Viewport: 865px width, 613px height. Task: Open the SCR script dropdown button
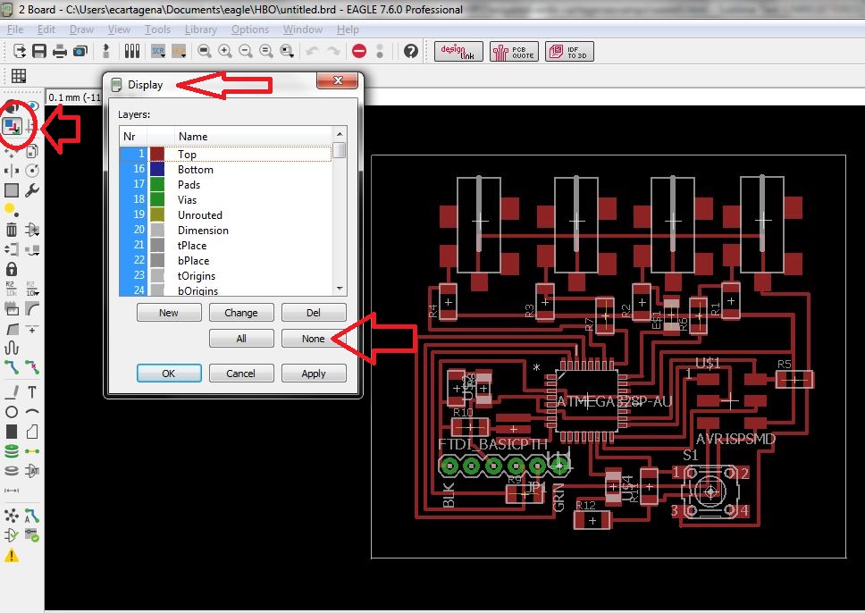(x=158, y=51)
